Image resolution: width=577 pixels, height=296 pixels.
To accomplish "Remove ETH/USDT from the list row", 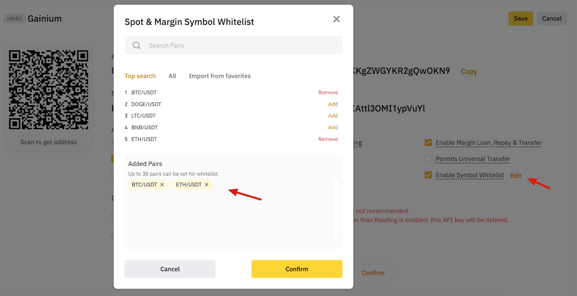I will point(328,139).
